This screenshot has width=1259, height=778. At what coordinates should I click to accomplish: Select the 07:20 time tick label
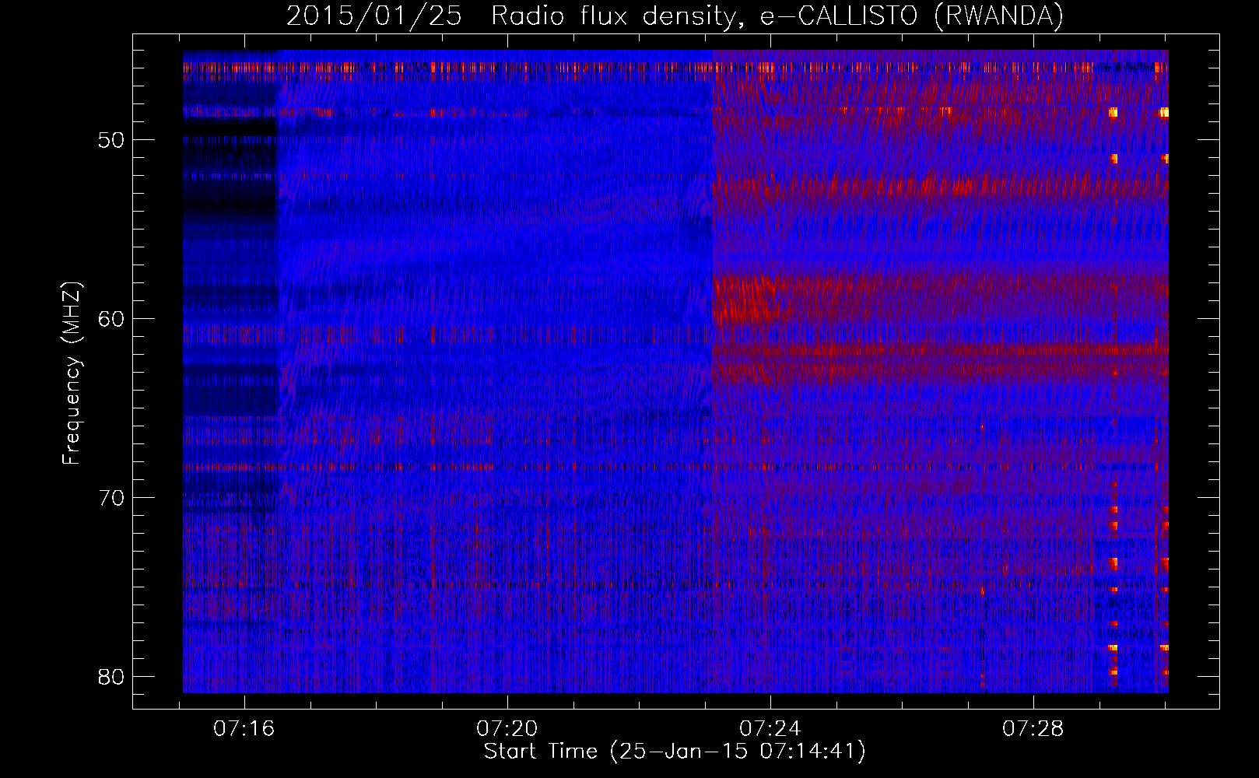[x=507, y=729]
